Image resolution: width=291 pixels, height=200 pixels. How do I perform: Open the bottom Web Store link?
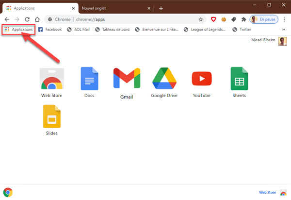click(267, 192)
